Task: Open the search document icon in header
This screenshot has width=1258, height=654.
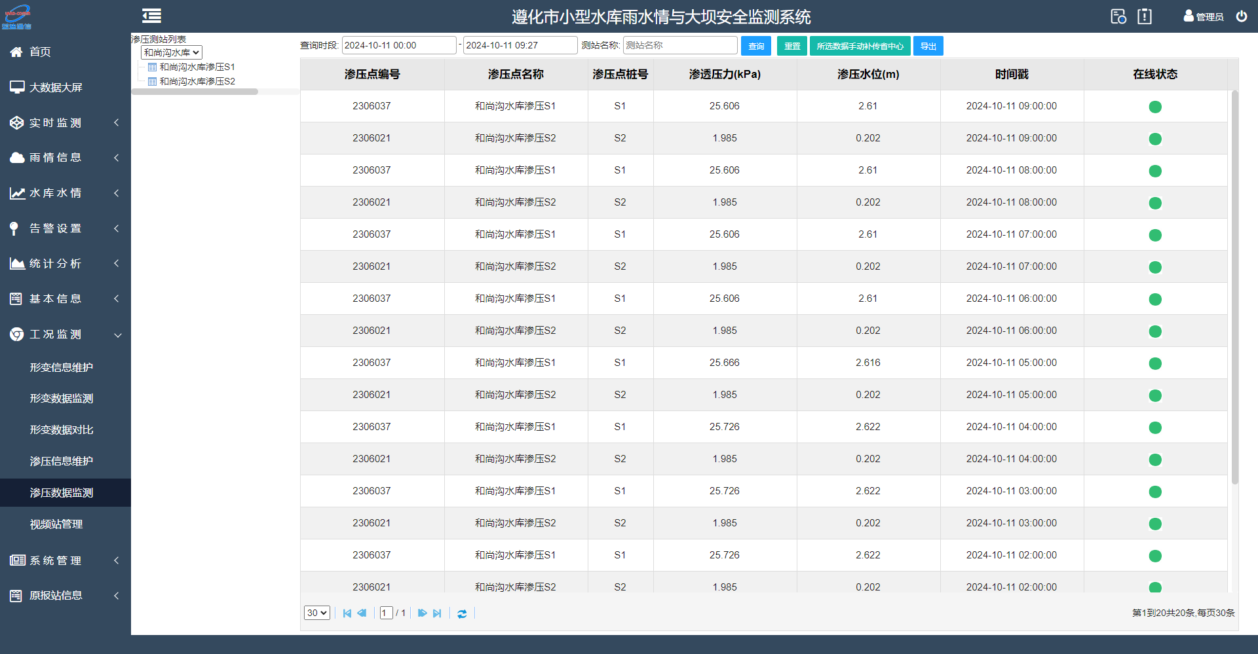Action: point(1118,16)
